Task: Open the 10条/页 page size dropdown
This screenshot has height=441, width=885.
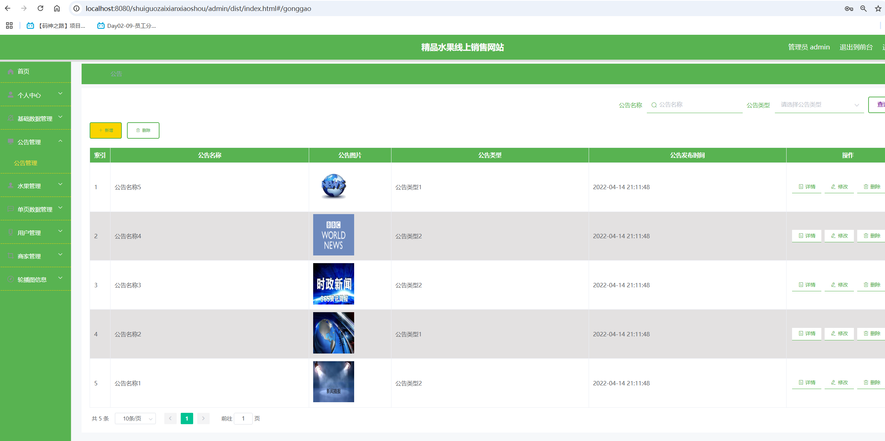Action: (x=135, y=418)
